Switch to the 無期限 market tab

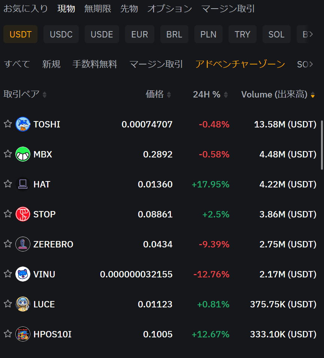pyautogui.click(x=97, y=9)
